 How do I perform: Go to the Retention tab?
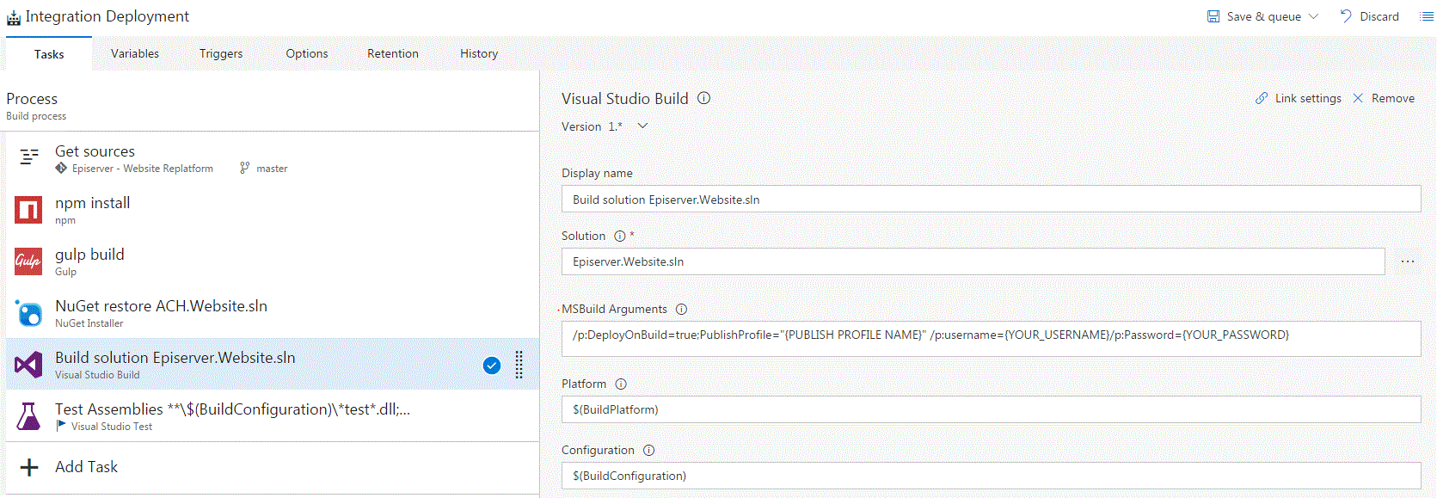tap(393, 53)
